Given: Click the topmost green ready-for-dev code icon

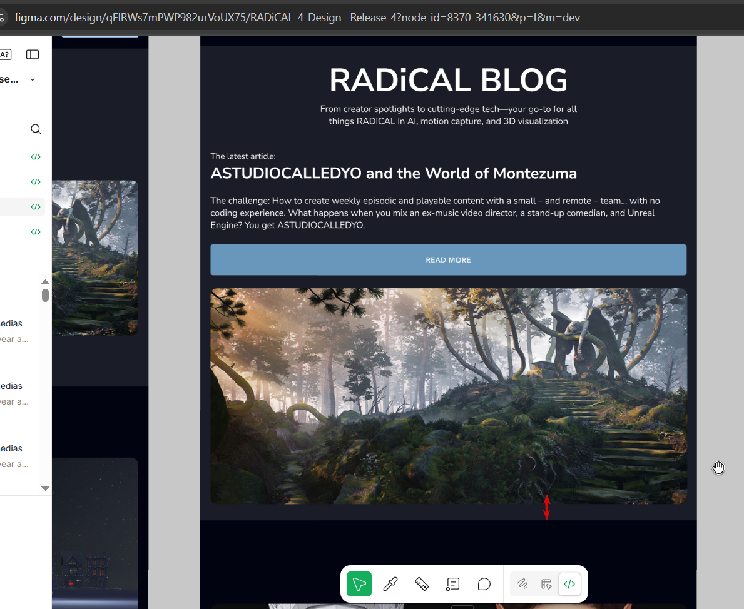Looking at the screenshot, I should coord(36,157).
